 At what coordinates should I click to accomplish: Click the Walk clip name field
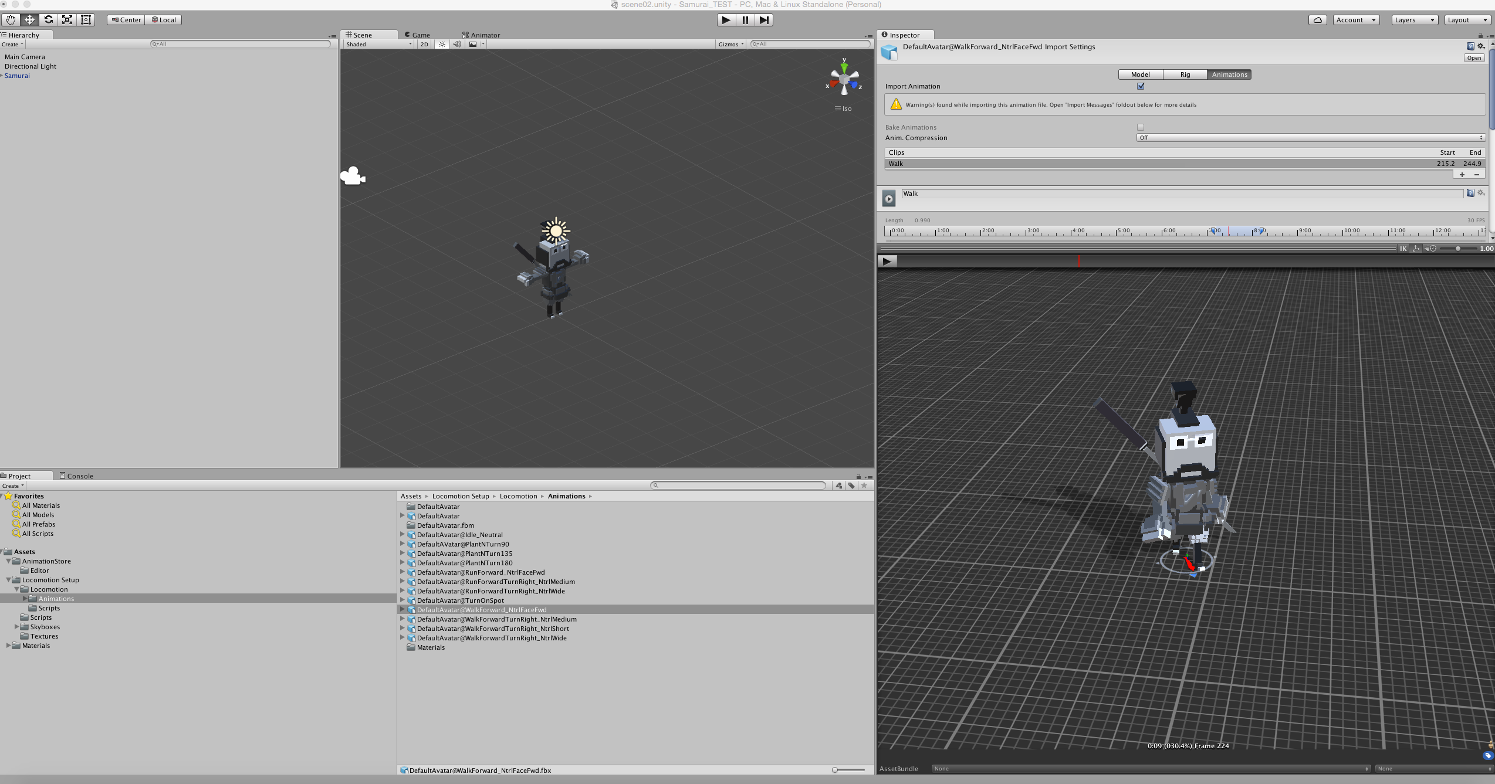[1182, 194]
